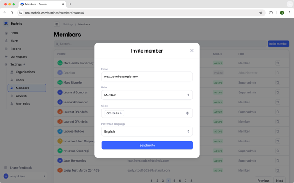This screenshot has width=294, height=183.
Task: Open Home in the sidebar
Action: 14,33
